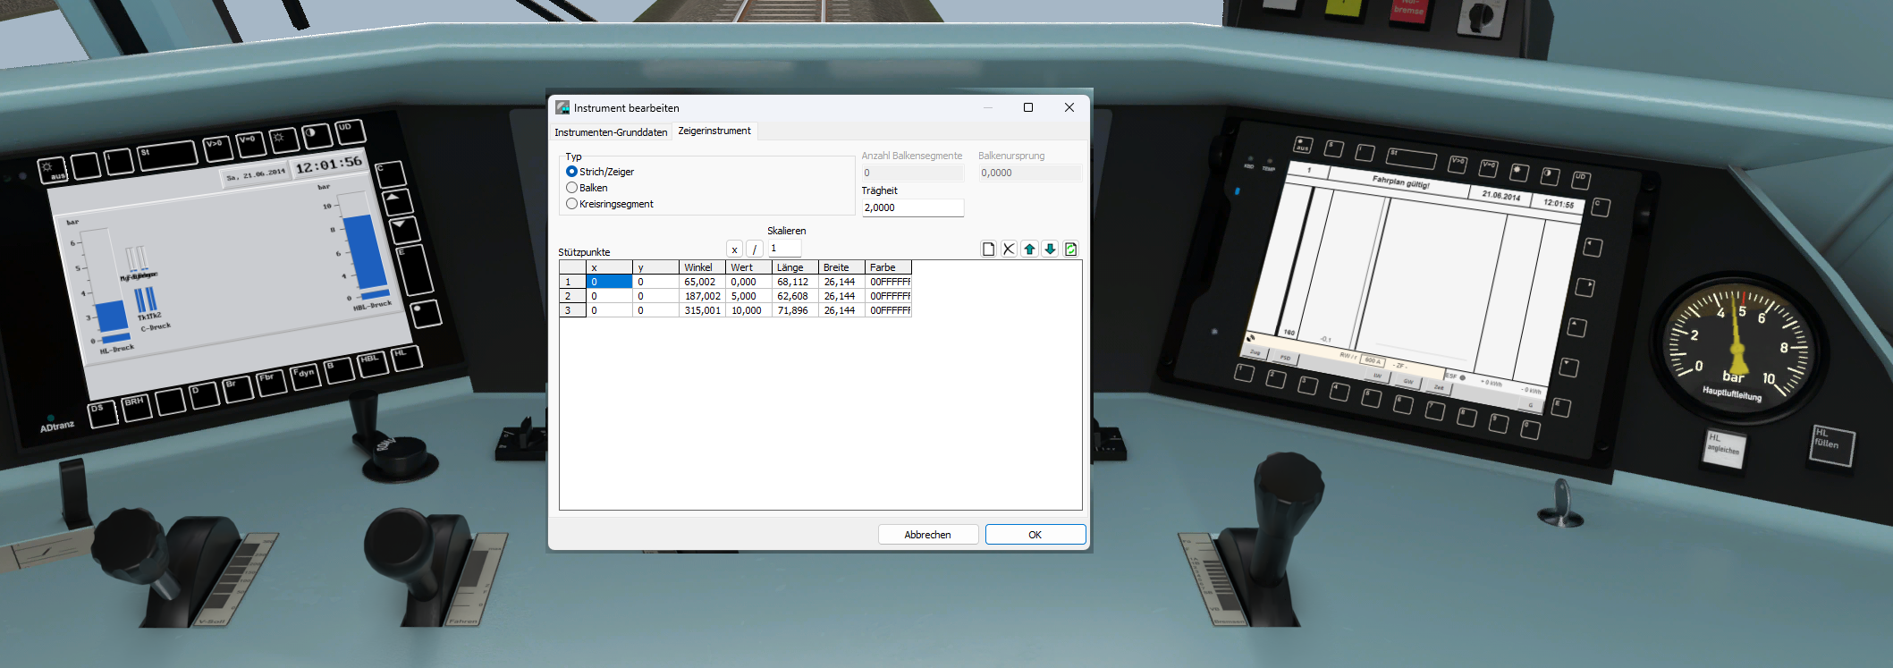
Task: Click the 'UD' key on the pressure display
Action: [x=349, y=131]
